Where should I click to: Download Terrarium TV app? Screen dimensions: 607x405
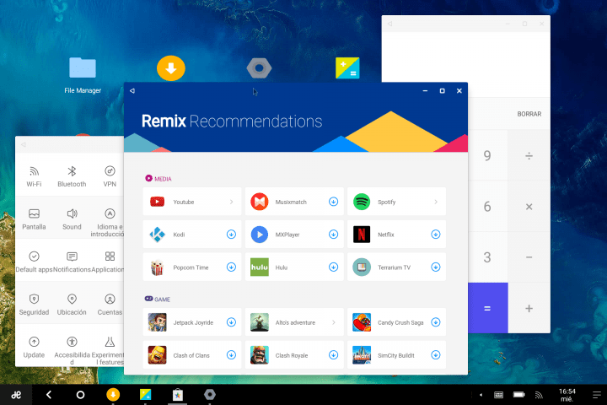coord(436,267)
